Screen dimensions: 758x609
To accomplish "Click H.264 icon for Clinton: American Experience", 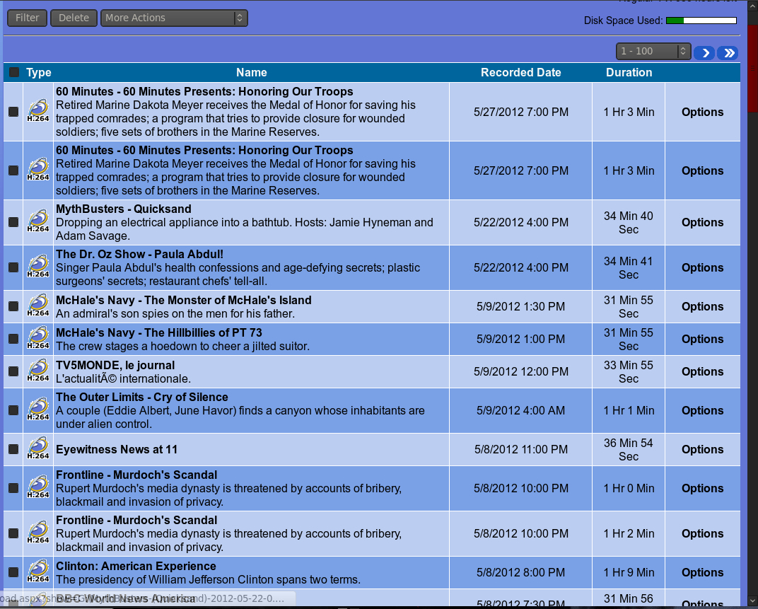I will 38,572.
